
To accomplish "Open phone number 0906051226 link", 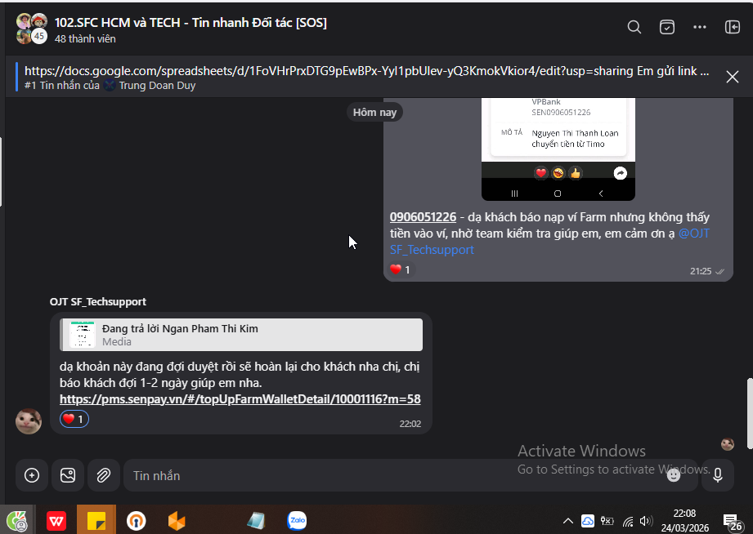I will [423, 217].
